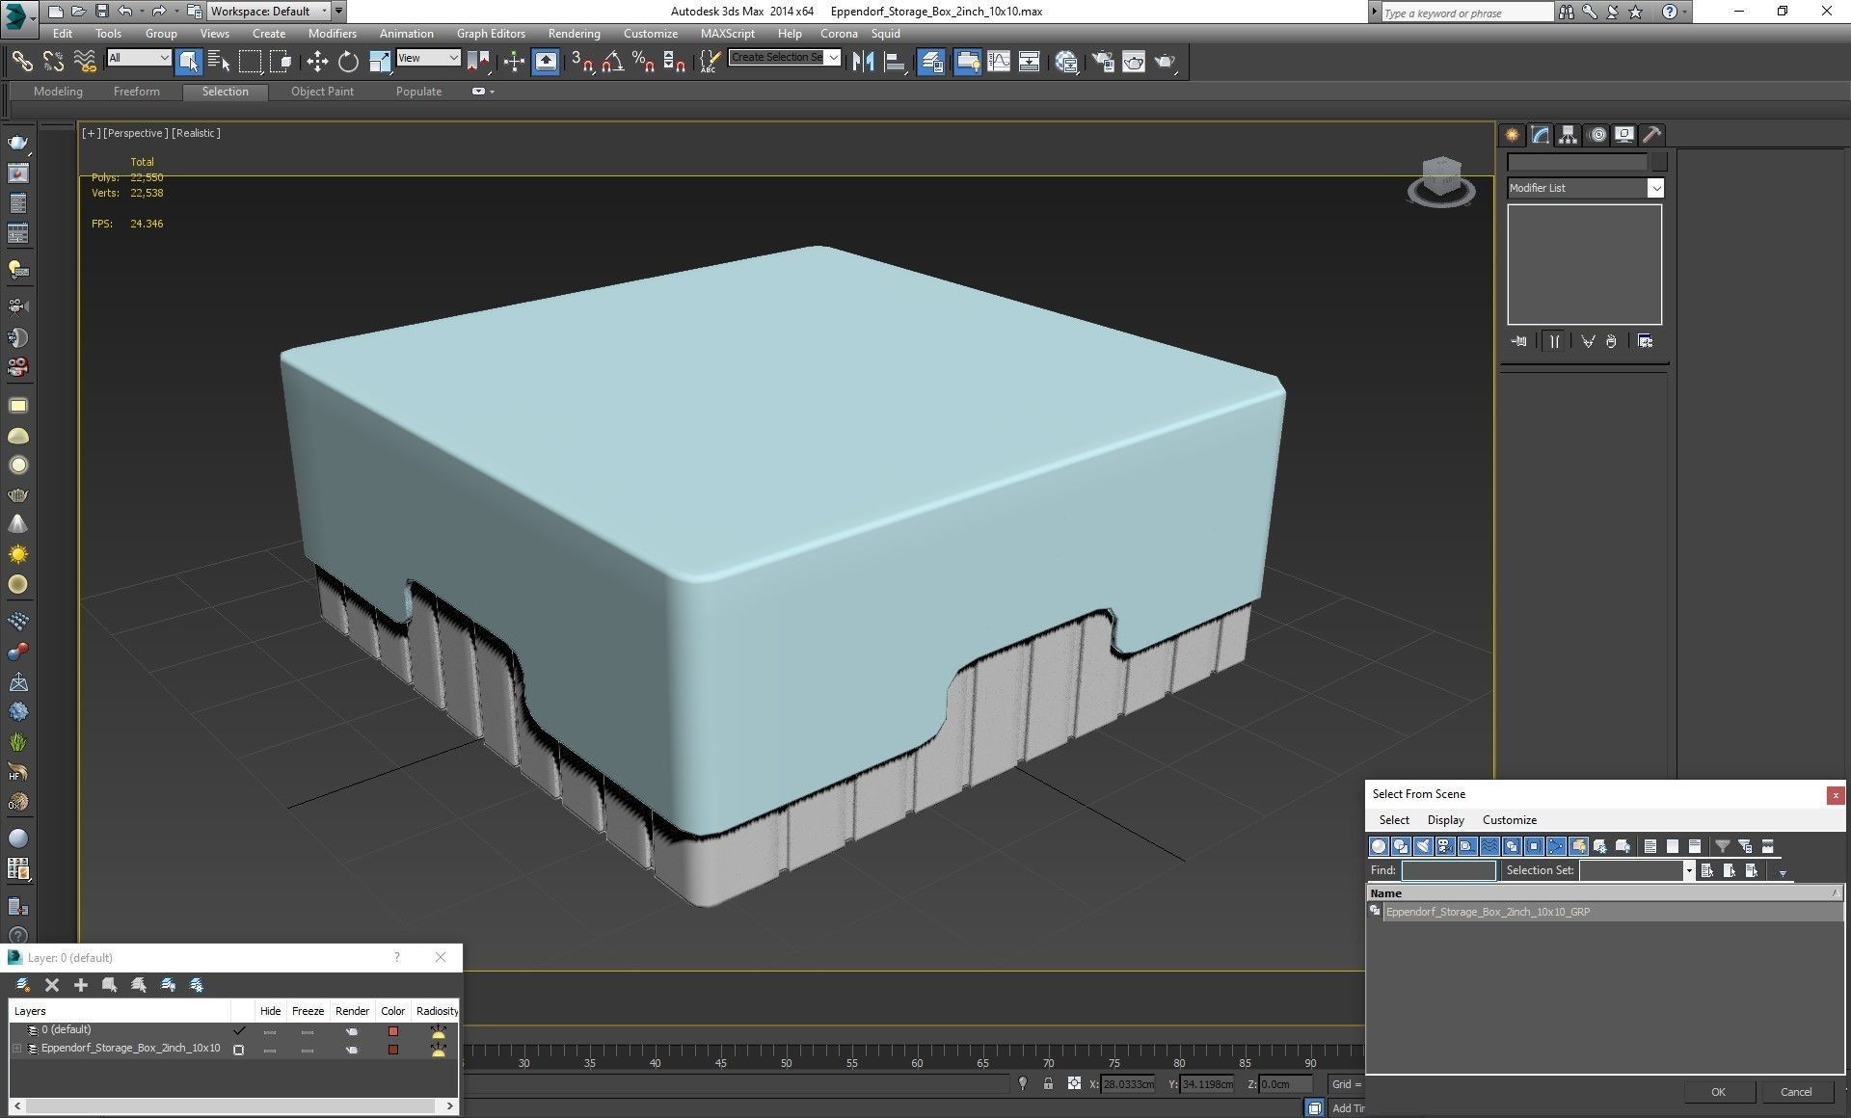Open the Workspace Default dropdown
Image resolution: width=1851 pixels, height=1118 pixels.
[x=267, y=12]
